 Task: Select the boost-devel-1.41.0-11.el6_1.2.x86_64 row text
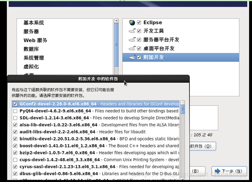pyautogui.click(x=62, y=146)
